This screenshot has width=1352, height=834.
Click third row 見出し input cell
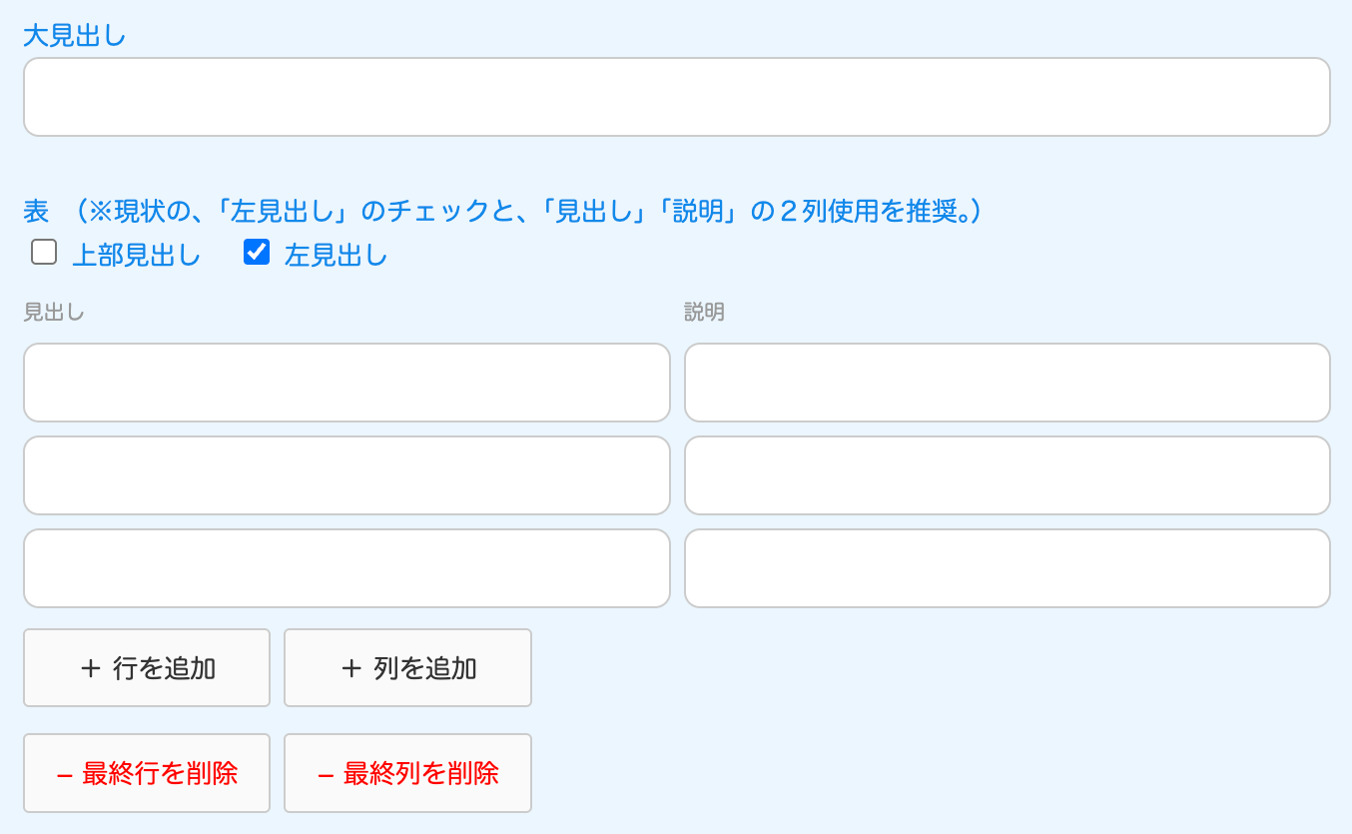pyautogui.click(x=346, y=568)
